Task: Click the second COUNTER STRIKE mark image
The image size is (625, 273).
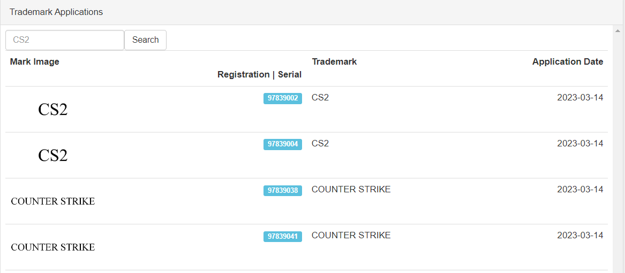Action: pyautogui.click(x=53, y=247)
